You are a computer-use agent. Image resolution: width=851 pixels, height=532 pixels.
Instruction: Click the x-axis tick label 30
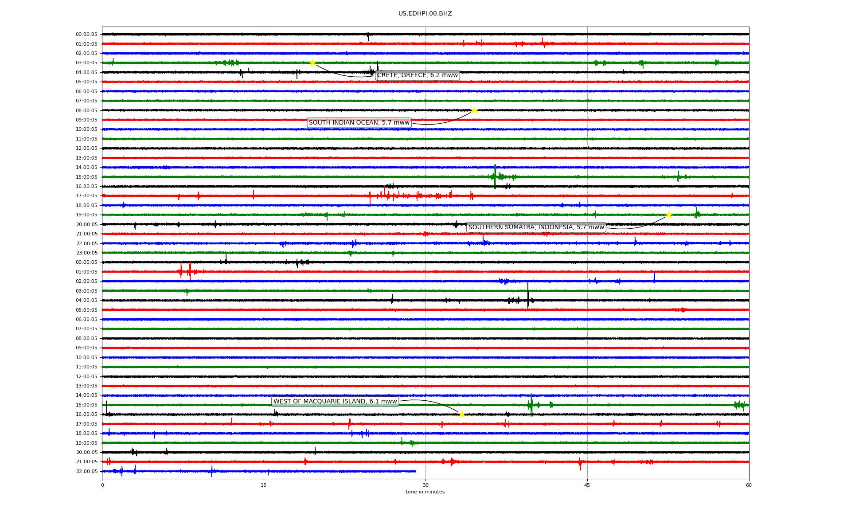pos(425,485)
